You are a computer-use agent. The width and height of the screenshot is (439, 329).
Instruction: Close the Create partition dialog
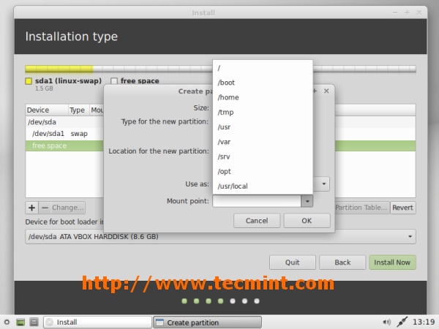click(x=326, y=91)
